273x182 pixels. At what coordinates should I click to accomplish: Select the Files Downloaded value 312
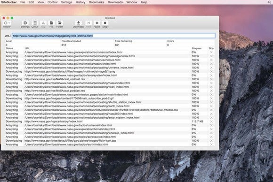click(64, 45)
